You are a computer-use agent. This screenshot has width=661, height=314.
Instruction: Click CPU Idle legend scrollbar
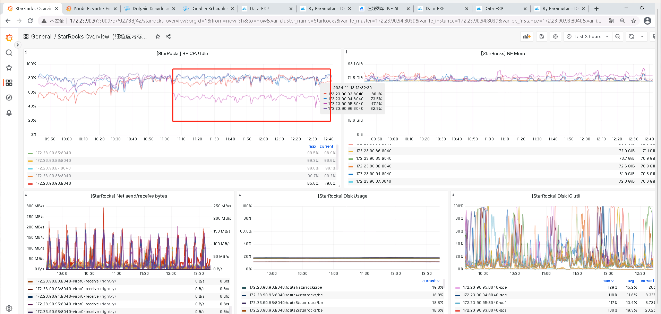(337, 157)
